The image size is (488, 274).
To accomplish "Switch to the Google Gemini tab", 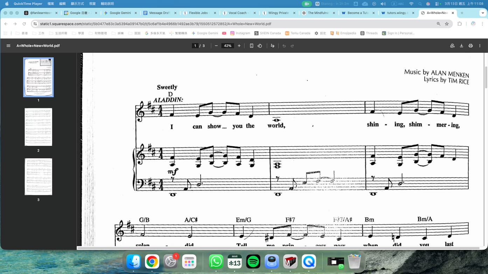I will point(120,13).
